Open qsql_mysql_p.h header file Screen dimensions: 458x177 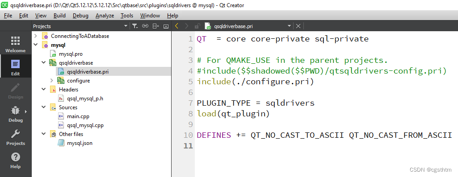(x=85, y=98)
